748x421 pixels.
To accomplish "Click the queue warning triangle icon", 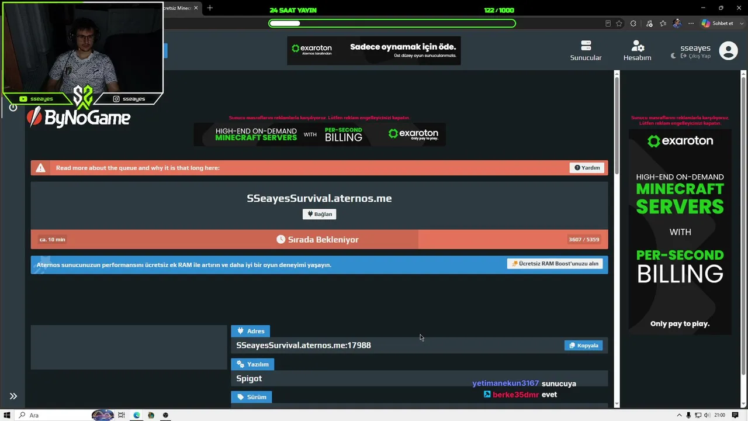I will [x=40, y=168].
